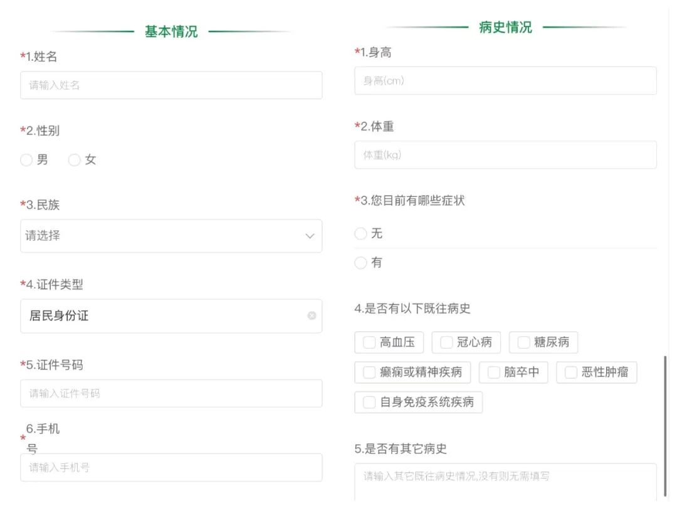Check the 癫痫或精神疾病 option
The height and width of the screenshot is (508, 677).
click(x=369, y=373)
